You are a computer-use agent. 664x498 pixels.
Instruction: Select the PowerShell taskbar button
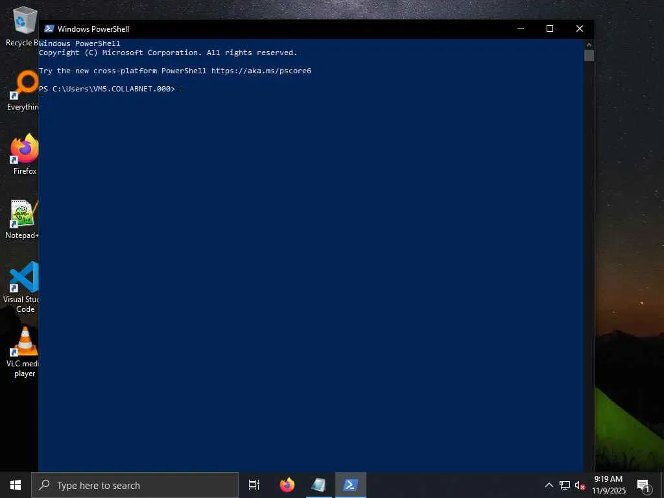pyautogui.click(x=351, y=485)
